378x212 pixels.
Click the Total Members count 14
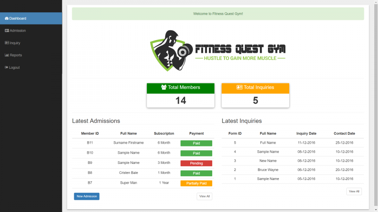180,100
